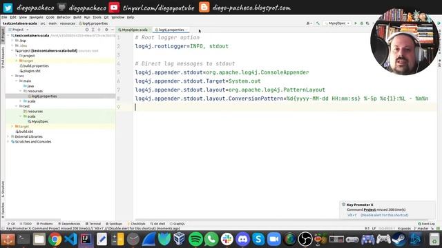Screen dimensions: 442x248
Task: Open Zoom from the dock
Action: coord(274,239)
